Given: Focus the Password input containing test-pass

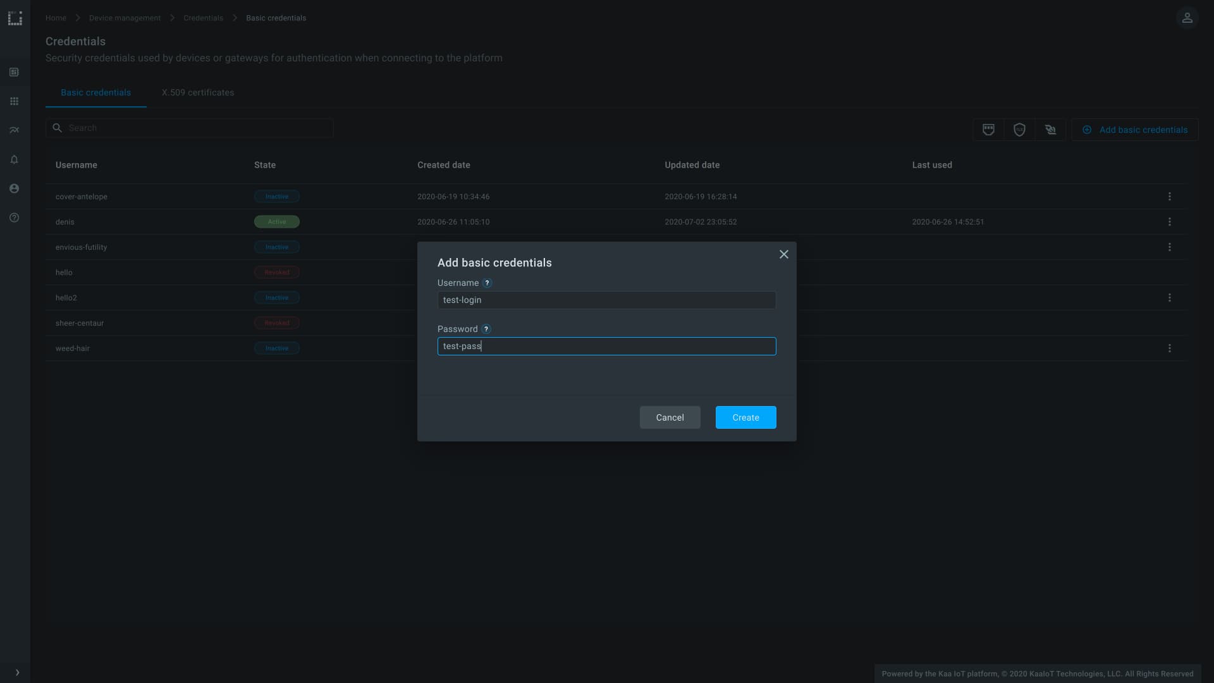Looking at the screenshot, I should pyautogui.click(x=607, y=346).
